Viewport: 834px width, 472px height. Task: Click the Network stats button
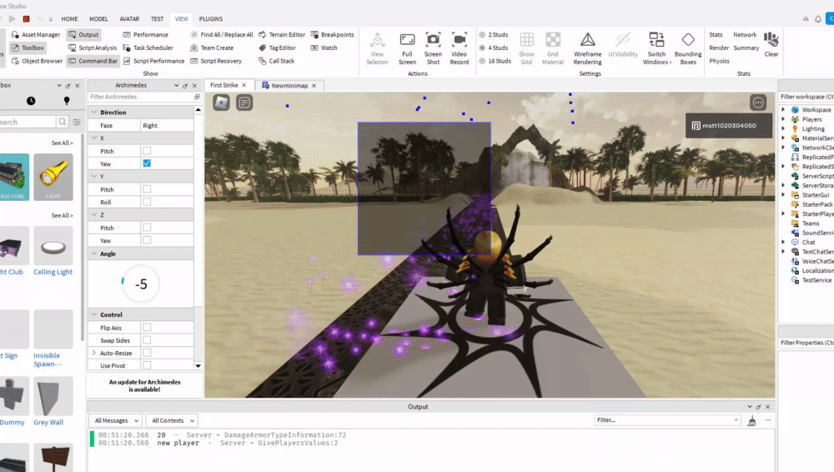[745, 34]
